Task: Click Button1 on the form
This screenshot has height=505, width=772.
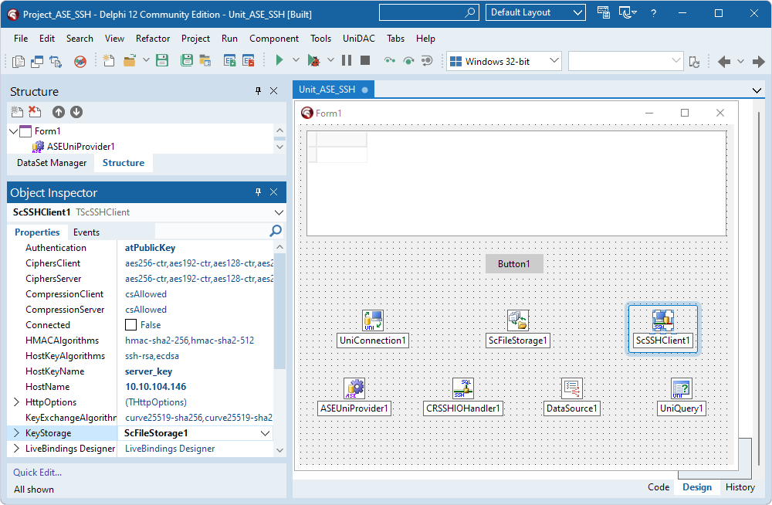Action: coord(513,263)
